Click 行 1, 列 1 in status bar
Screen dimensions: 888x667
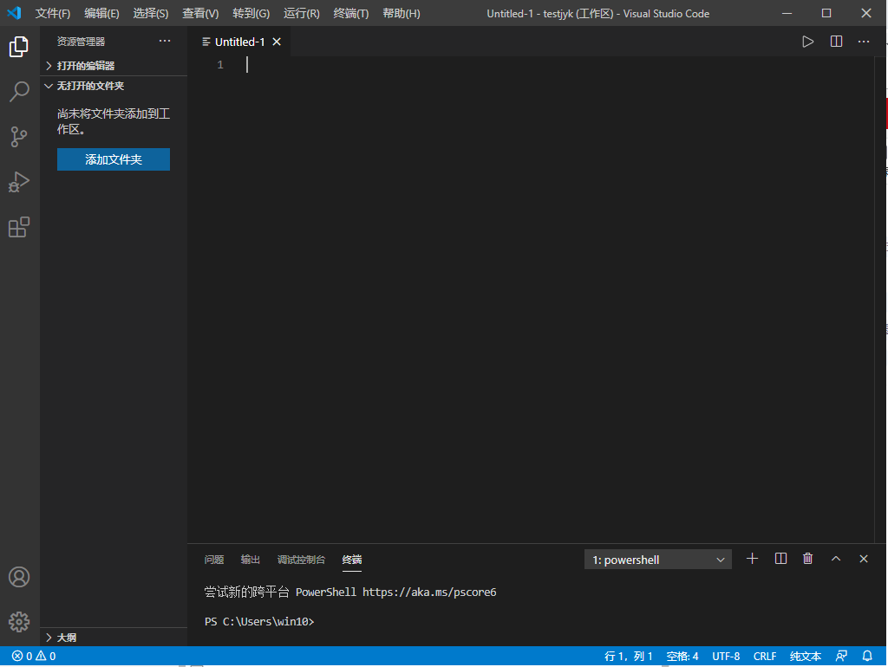(x=628, y=657)
